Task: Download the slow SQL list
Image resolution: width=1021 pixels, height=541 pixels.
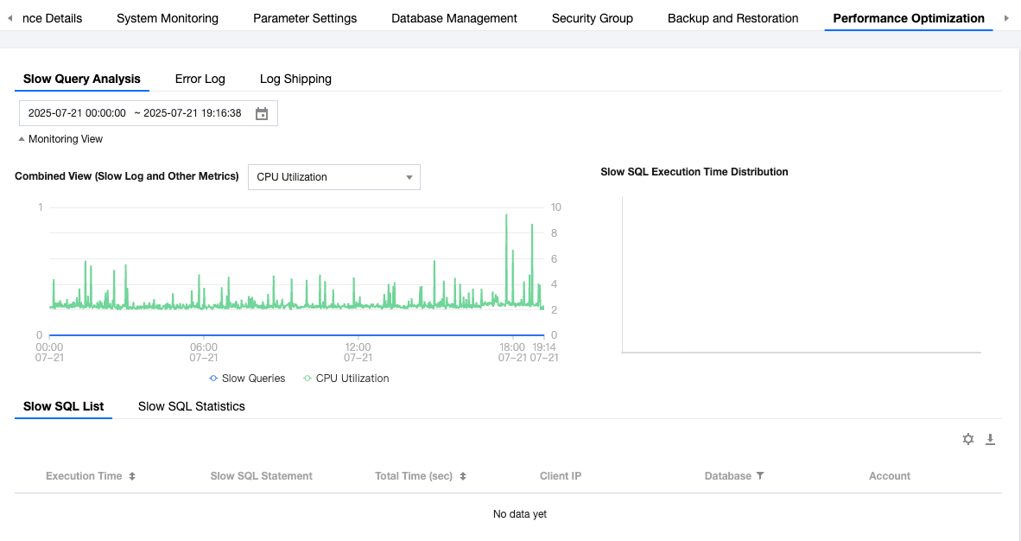Action: coord(991,439)
